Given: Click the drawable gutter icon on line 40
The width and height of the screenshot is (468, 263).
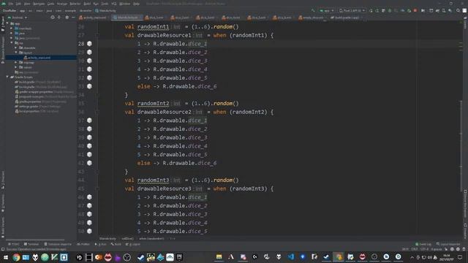Looking at the screenshot, I should click(89, 146).
